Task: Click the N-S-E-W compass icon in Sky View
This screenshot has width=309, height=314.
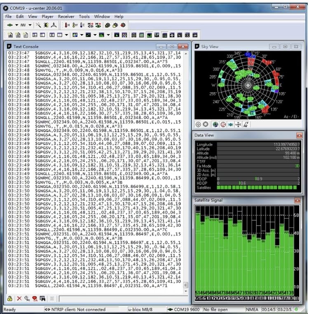Action: pyautogui.click(x=238, y=125)
